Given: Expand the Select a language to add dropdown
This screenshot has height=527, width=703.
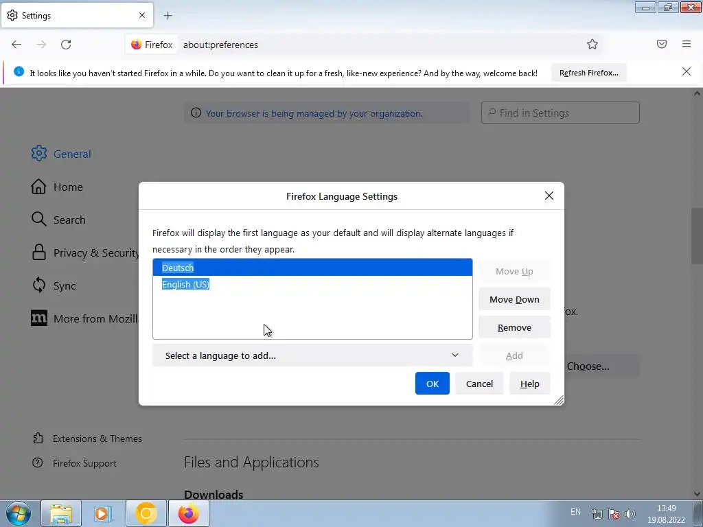Looking at the screenshot, I should (312, 355).
